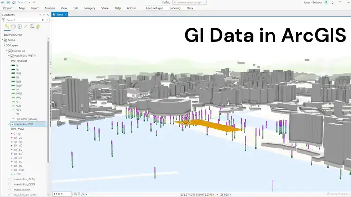Check the main.InSitu_CORE layer visibility
The width and height of the screenshot is (351, 197).
click(x=12, y=184)
